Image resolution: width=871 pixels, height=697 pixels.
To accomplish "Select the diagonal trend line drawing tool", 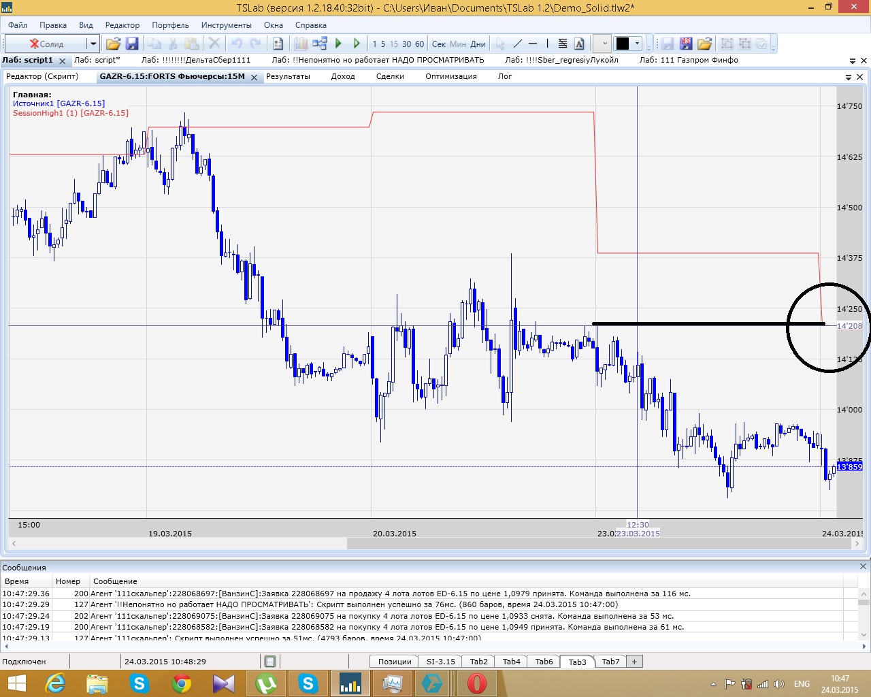I will (517, 44).
